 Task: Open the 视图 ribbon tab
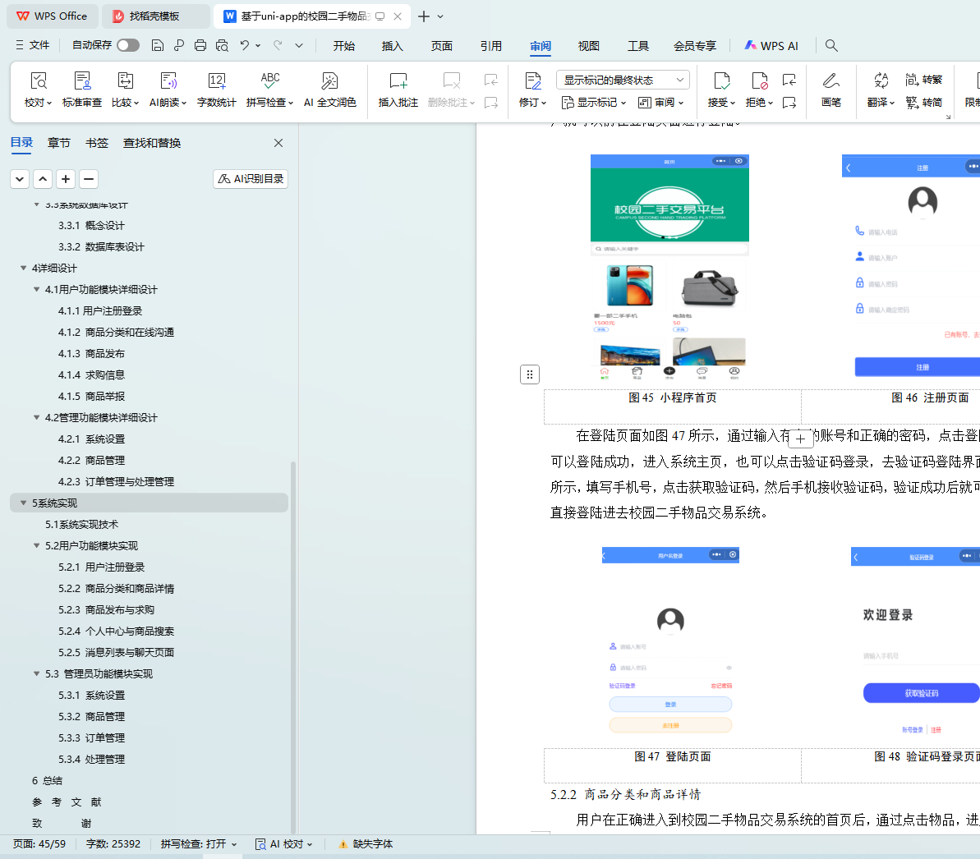[x=588, y=46]
